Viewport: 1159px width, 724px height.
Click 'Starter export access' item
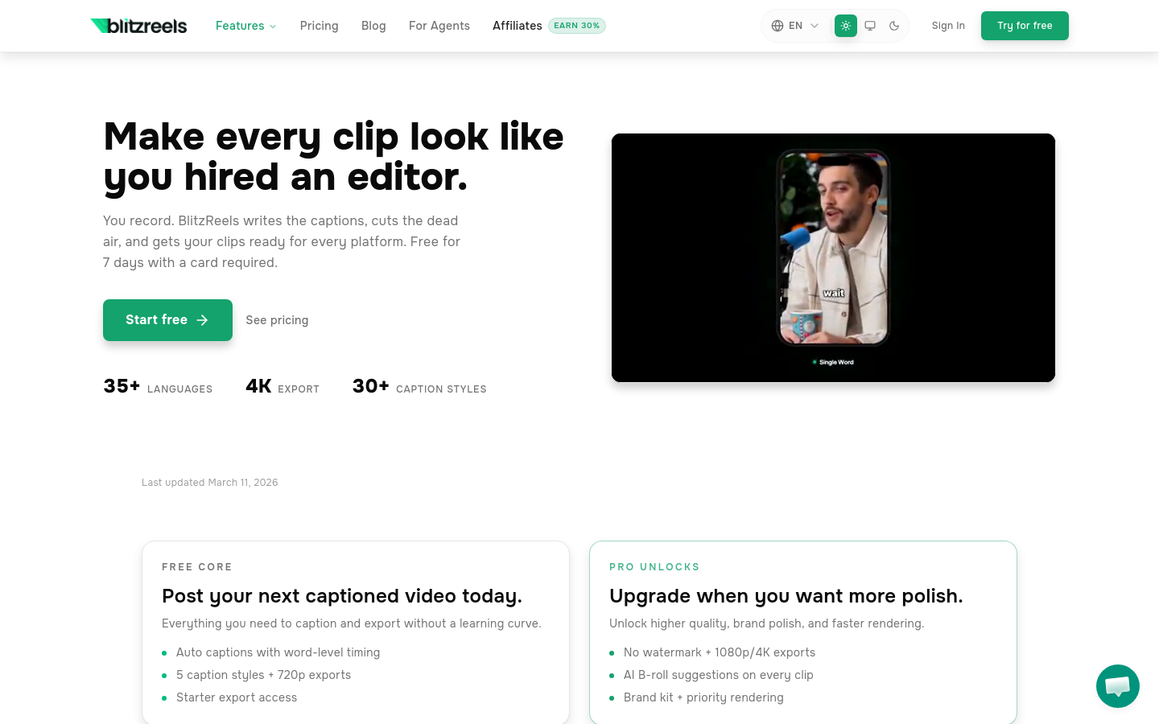[237, 697]
